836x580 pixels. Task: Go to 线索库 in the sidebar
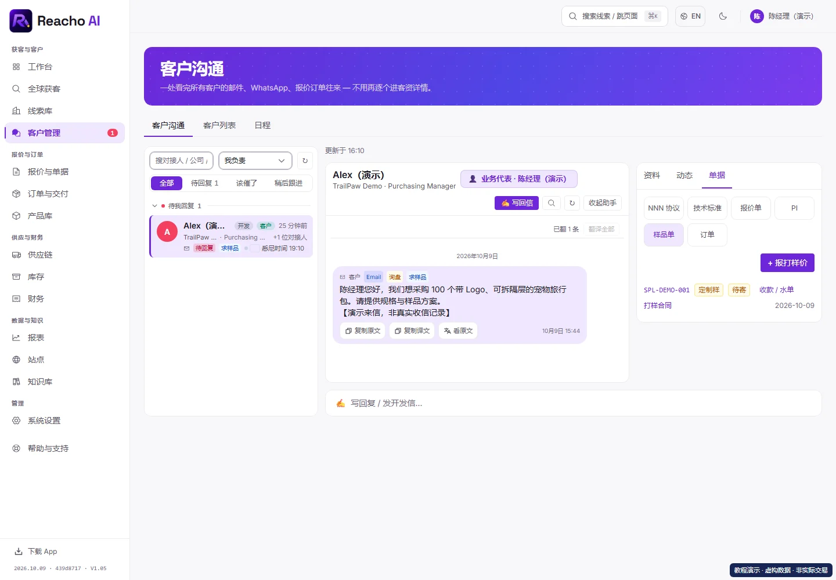point(64,111)
